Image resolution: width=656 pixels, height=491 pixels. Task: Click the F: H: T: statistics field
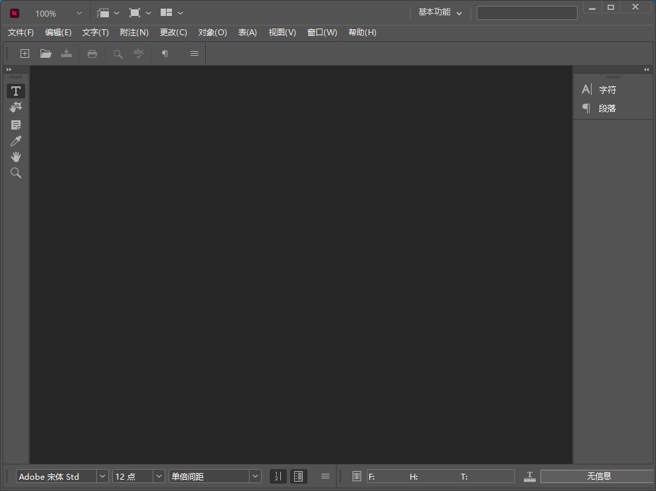440,476
